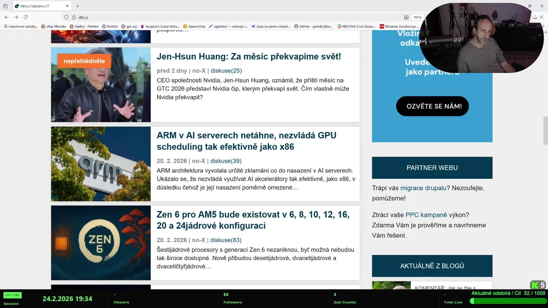Click the ARM article date 20. 2. 2026
548x308 pixels.
(172, 161)
